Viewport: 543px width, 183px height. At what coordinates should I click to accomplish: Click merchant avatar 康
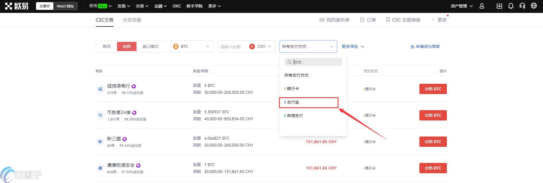click(100, 168)
